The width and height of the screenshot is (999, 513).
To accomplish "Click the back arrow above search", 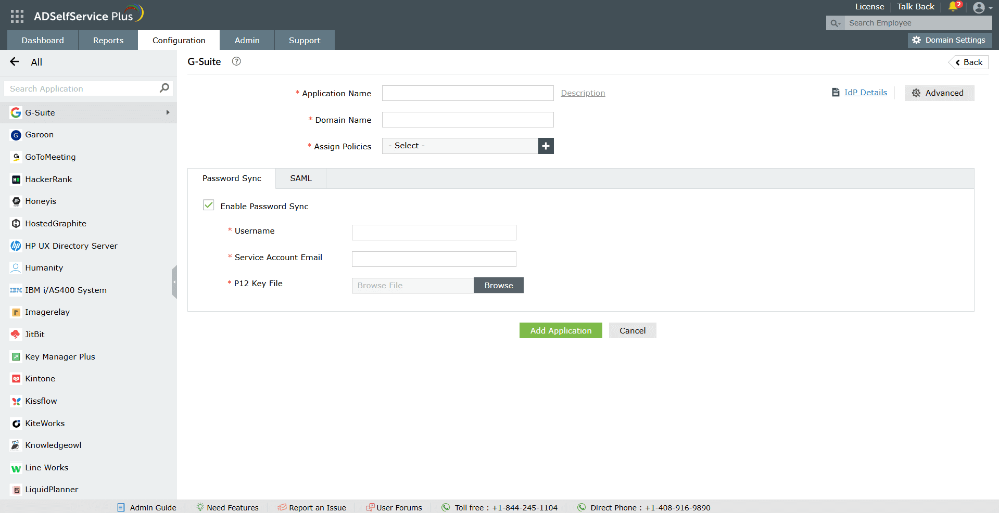I will click(x=14, y=62).
